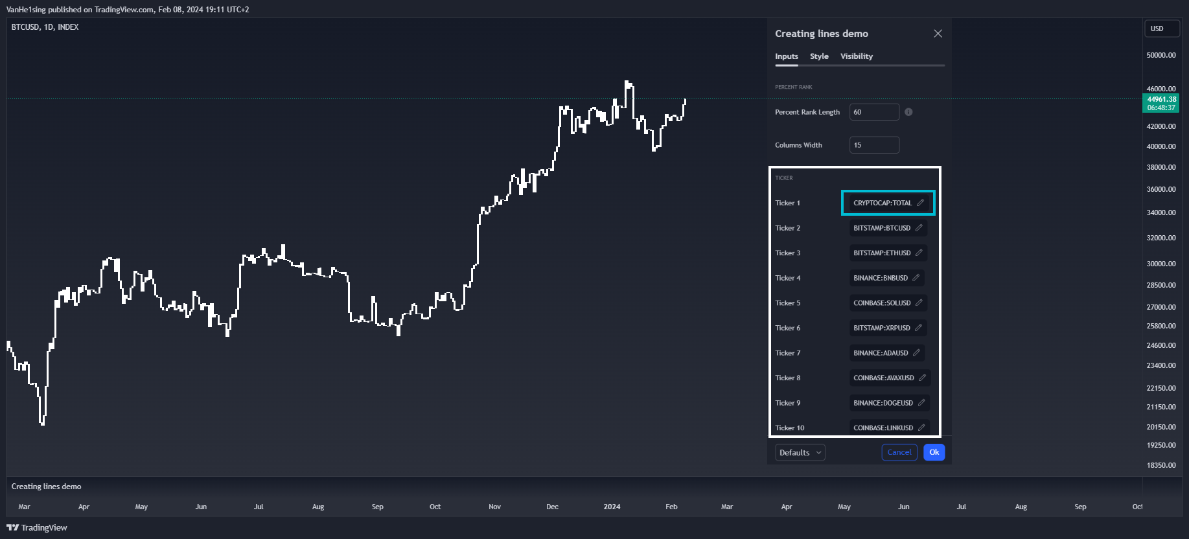1189x539 pixels.
Task: Click the Dec label on time axis
Action: (x=552, y=507)
